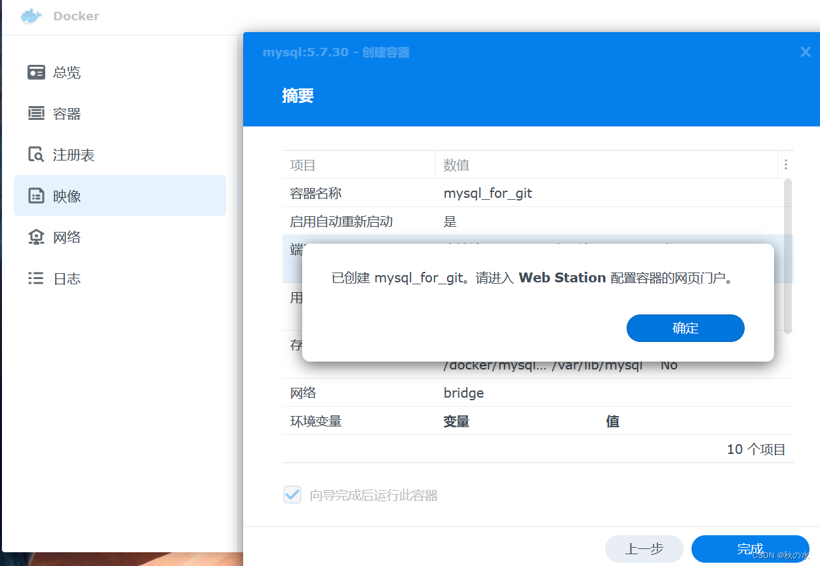Close the create container wizard
820x566 pixels.
point(806,52)
